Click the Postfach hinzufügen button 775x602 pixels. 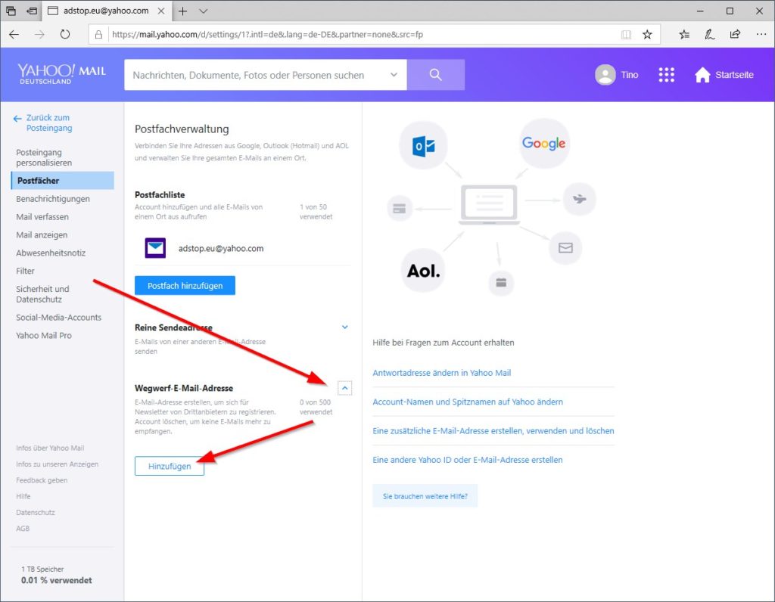coord(185,285)
